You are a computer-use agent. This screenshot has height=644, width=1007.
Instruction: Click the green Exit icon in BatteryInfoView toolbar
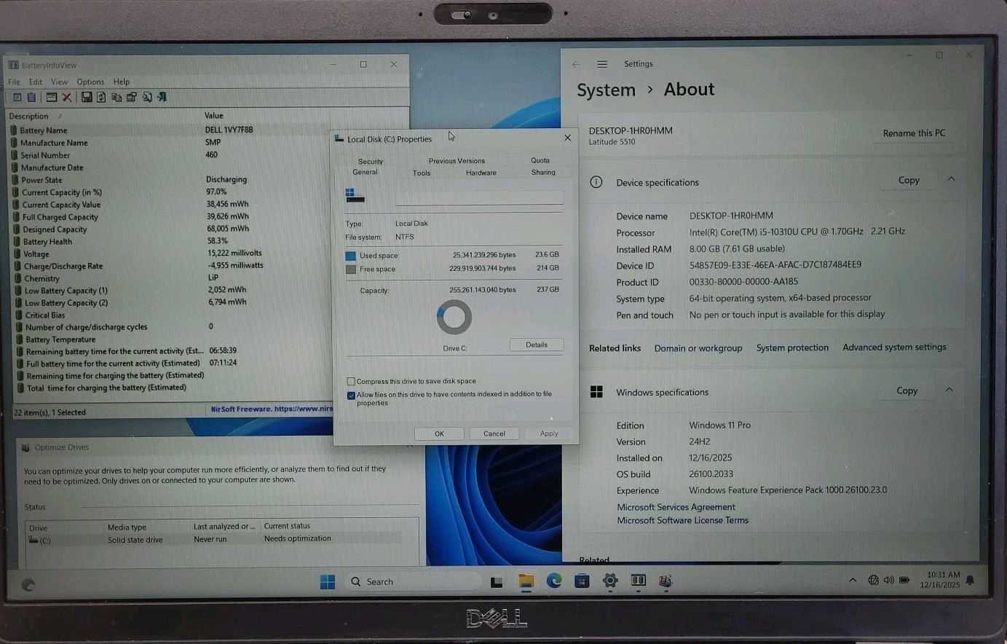(162, 97)
